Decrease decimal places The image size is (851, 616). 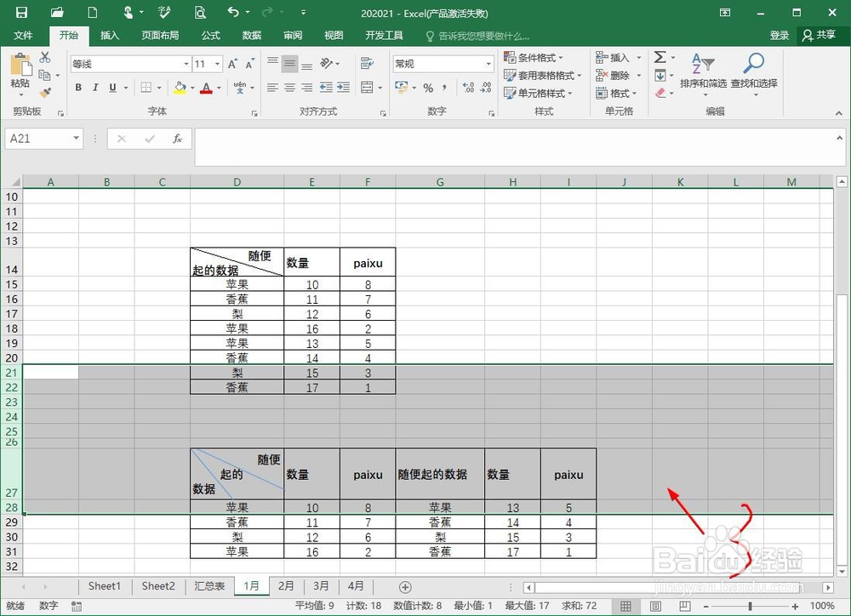pyautogui.click(x=486, y=88)
